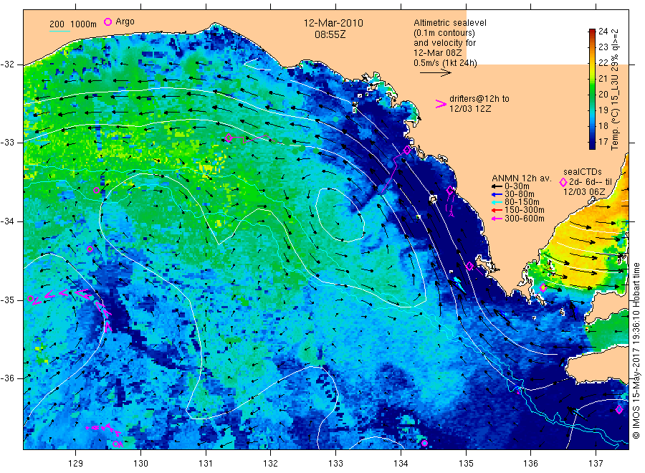Click the seal CTD diamond near 136.2E, 34.8S
The image size is (645, 473).
[x=543, y=288]
